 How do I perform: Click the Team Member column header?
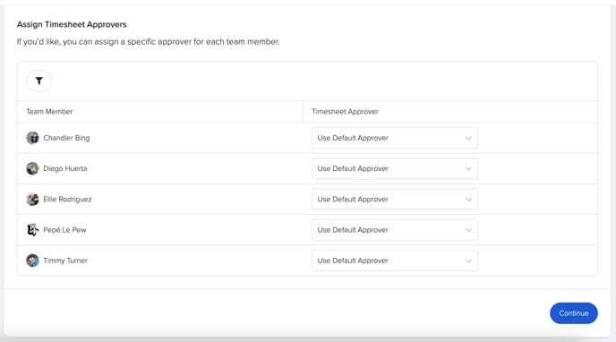pyautogui.click(x=49, y=112)
